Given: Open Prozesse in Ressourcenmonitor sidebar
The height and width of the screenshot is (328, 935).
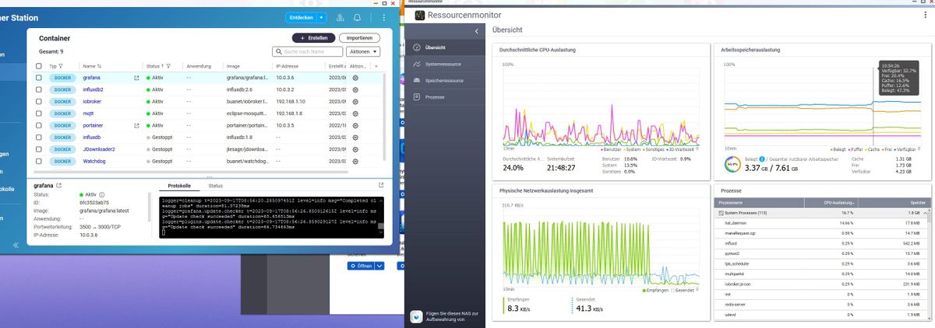Looking at the screenshot, I should tap(443, 96).
